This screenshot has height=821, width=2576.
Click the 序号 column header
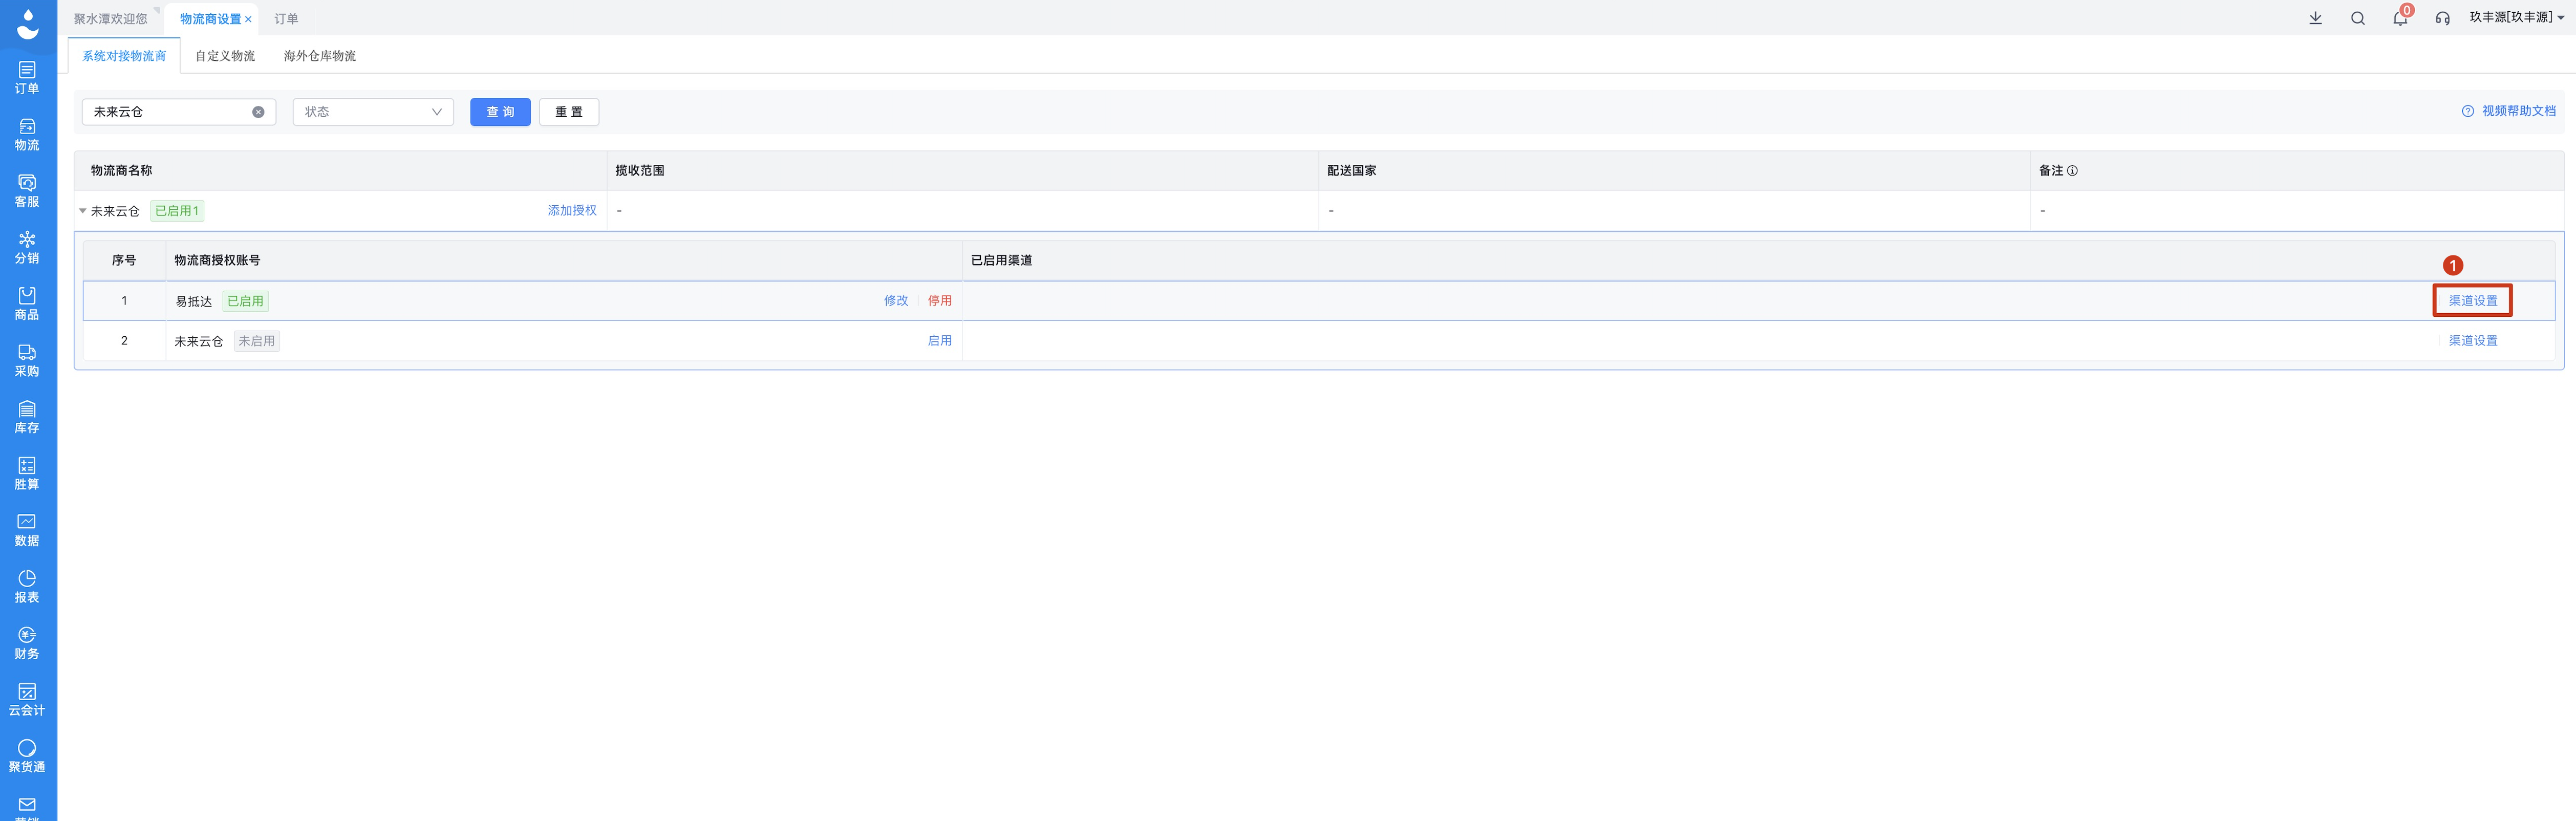pyautogui.click(x=124, y=261)
